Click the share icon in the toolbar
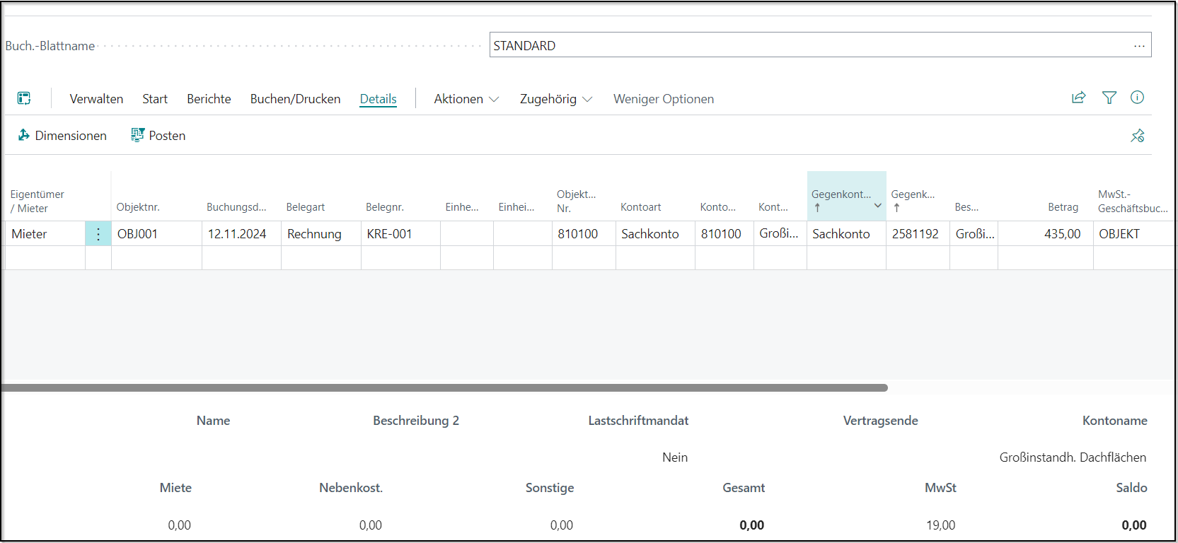 (x=1078, y=98)
